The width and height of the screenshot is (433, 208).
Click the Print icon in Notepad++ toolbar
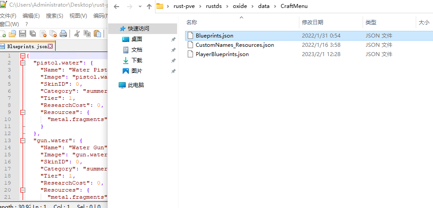(x=63, y=34)
